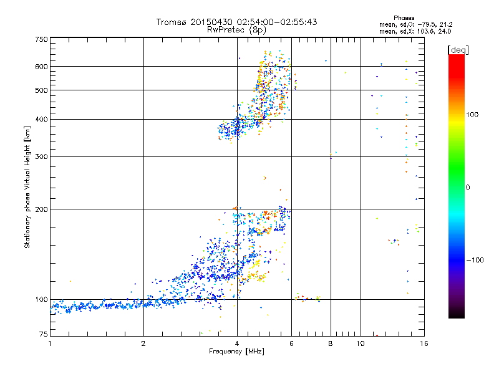The height and width of the screenshot is (374, 499).
Task: Click the '[deg]' colorbar unit label
Action: (458, 50)
